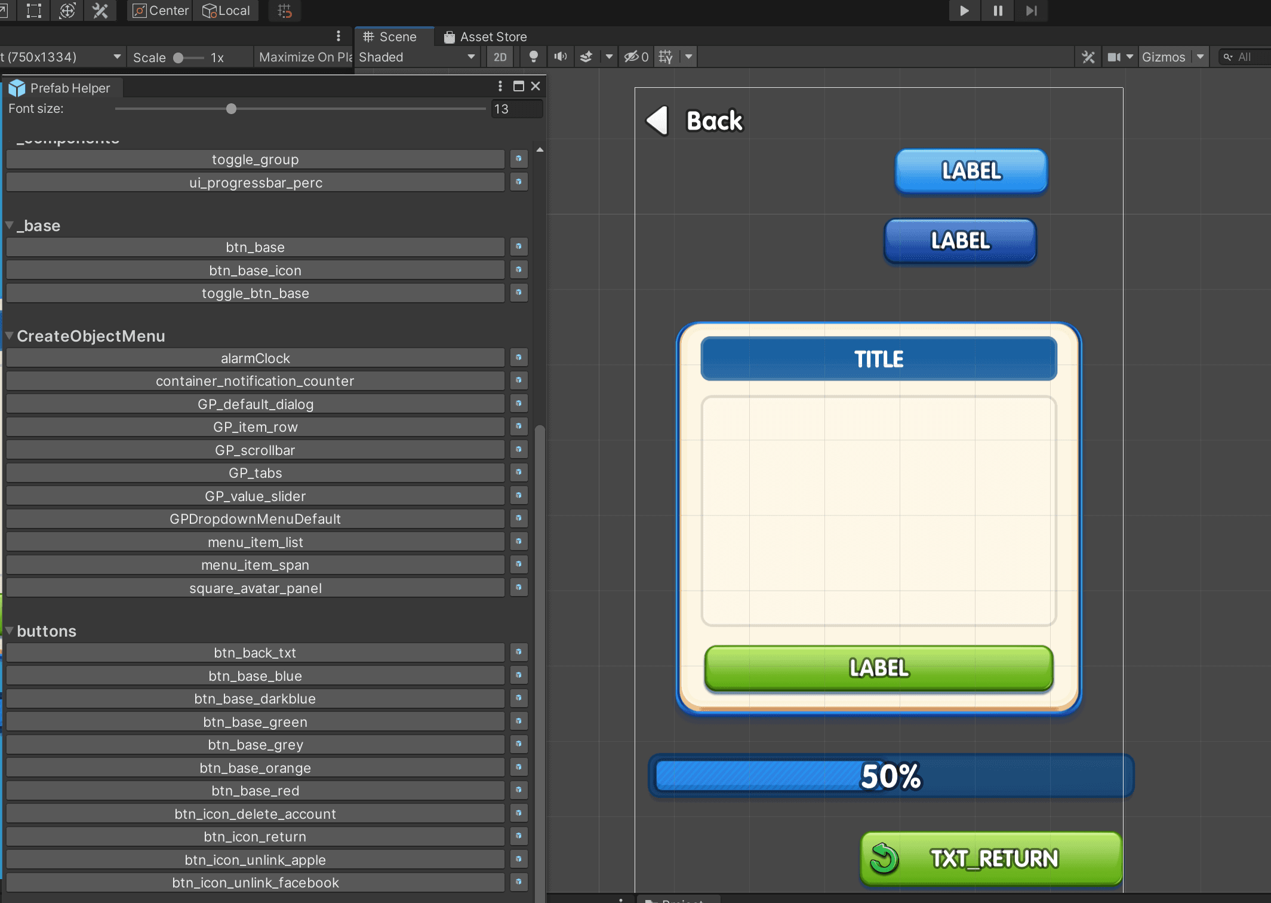Click prefab icon next to toggle_btn_base
This screenshot has width=1271, height=903.
(519, 293)
